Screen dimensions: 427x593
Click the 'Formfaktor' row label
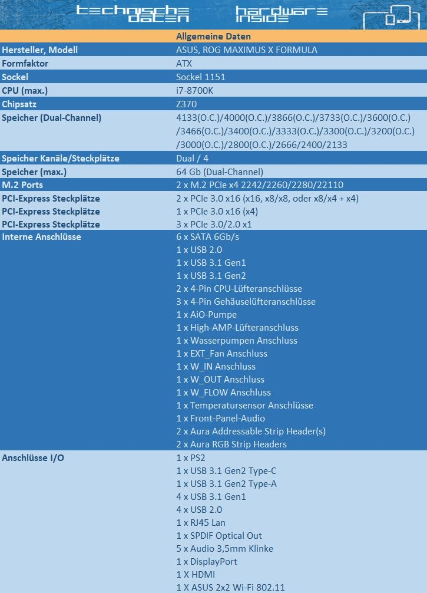coord(25,64)
